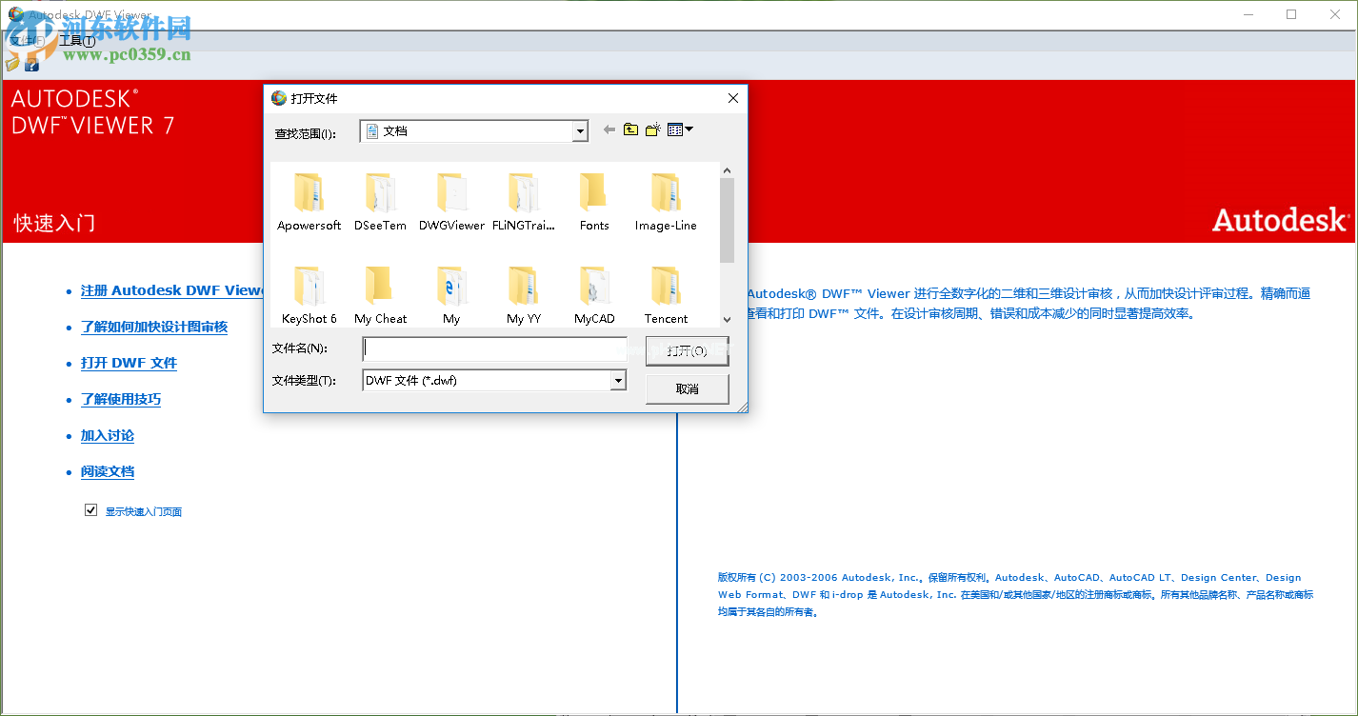Screen dimensions: 1358x716
Task: Open the 文件(F) menu
Action: point(27,40)
